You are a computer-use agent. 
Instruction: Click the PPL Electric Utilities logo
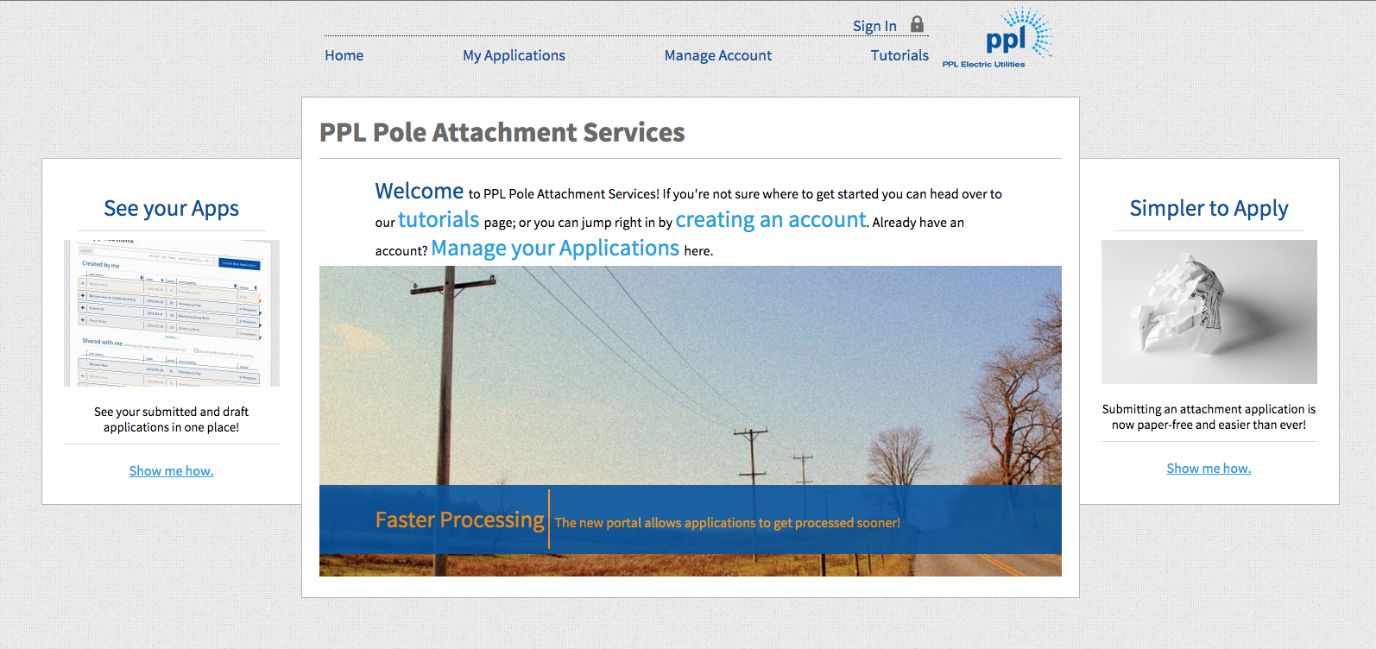997,38
